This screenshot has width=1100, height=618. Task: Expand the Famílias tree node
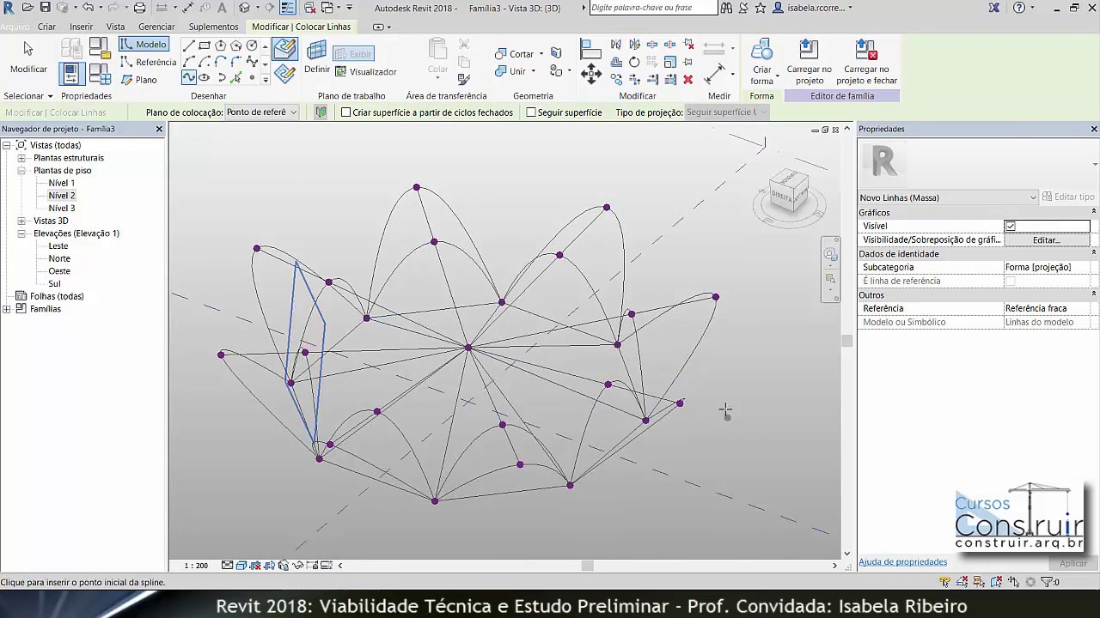(7, 309)
